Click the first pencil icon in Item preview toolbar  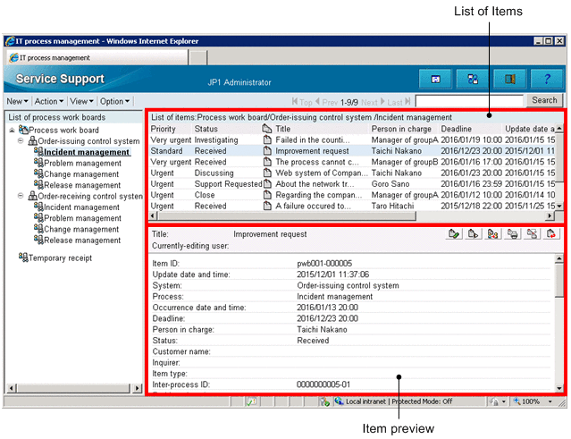point(455,234)
